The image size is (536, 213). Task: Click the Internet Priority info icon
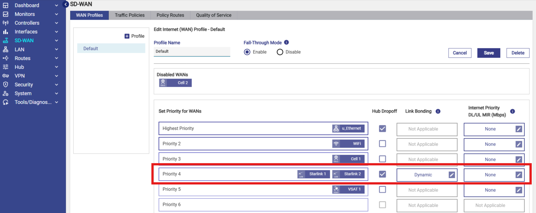(x=512, y=111)
